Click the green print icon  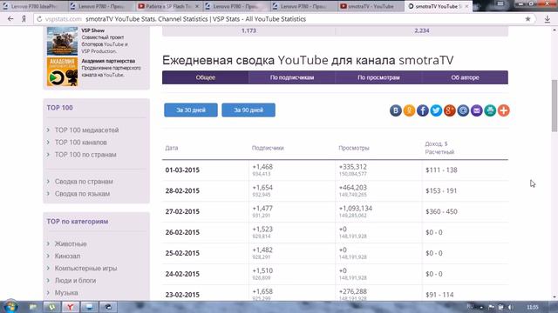(490, 110)
